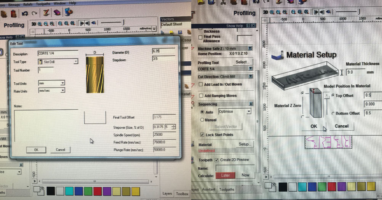Select the Bottom Offset radio button

coord(333,114)
